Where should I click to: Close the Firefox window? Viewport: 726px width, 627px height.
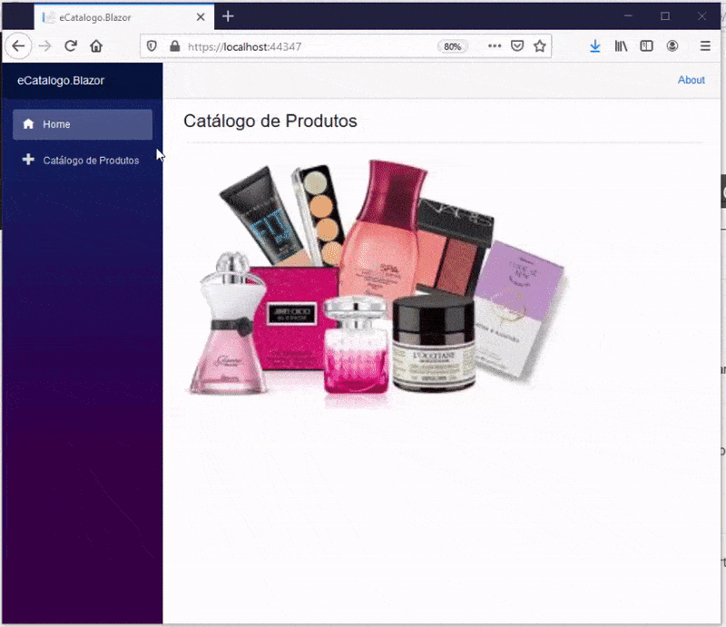point(701,16)
